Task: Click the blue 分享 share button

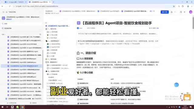Action: [165, 12]
